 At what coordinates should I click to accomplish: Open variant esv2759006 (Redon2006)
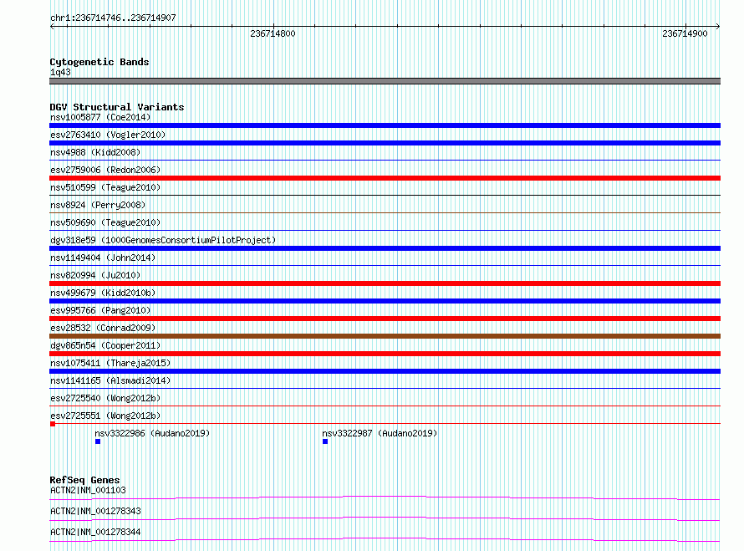(x=105, y=170)
